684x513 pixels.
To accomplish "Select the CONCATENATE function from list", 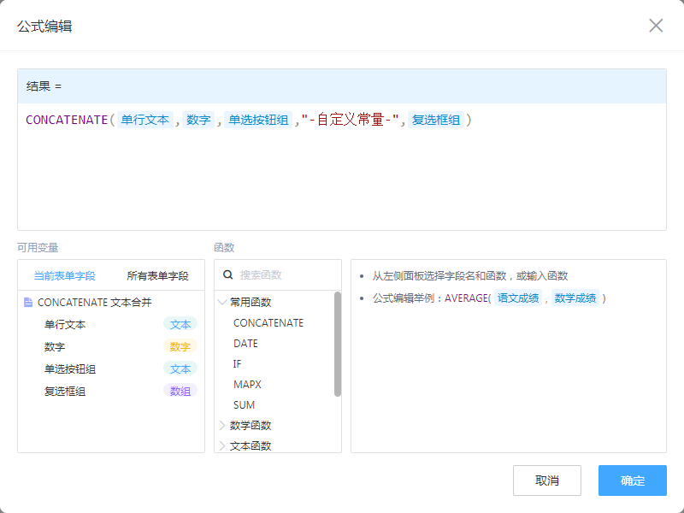I will [x=268, y=323].
